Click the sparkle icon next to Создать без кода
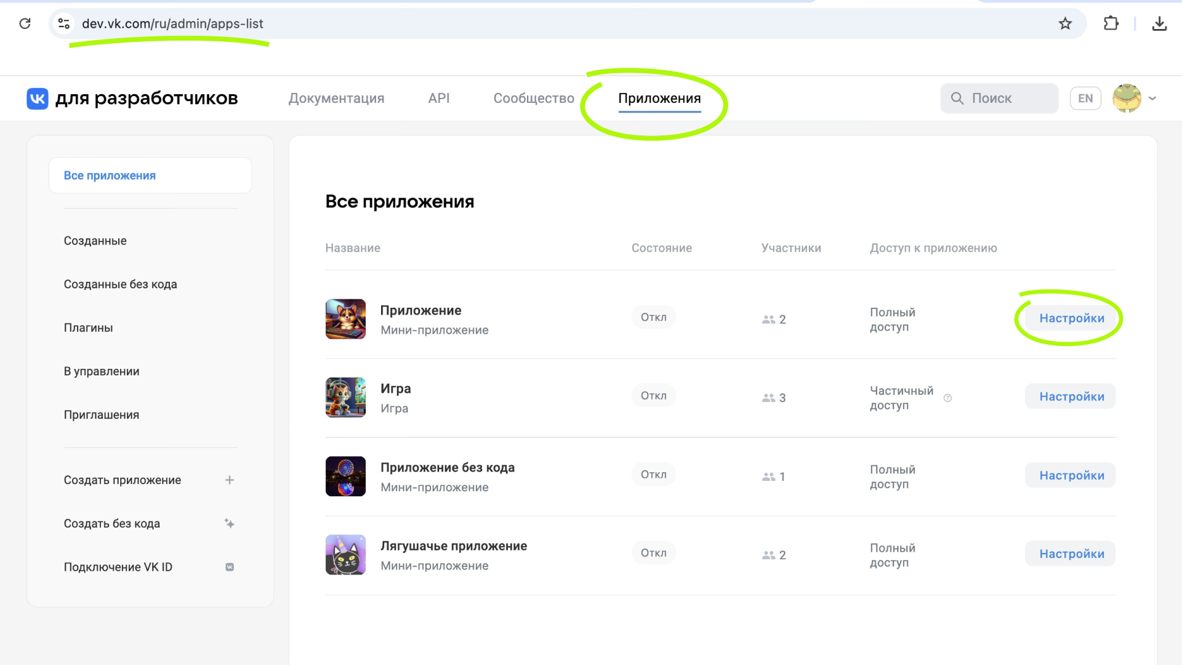1182x665 pixels. coord(230,523)
